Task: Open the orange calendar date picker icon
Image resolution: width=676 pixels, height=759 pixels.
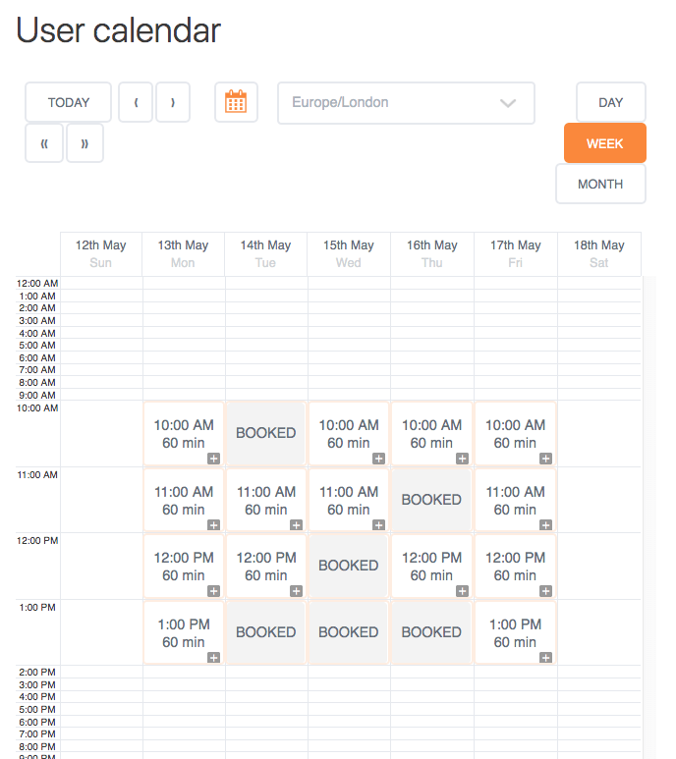Action: (x=236, y=102)
